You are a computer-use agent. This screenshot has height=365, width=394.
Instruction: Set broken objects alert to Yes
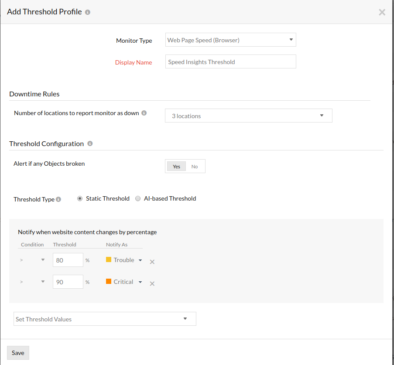(176, 166)
